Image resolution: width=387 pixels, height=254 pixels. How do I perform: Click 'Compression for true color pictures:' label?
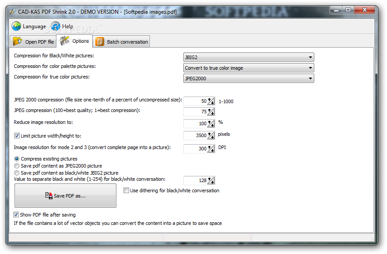52,77
